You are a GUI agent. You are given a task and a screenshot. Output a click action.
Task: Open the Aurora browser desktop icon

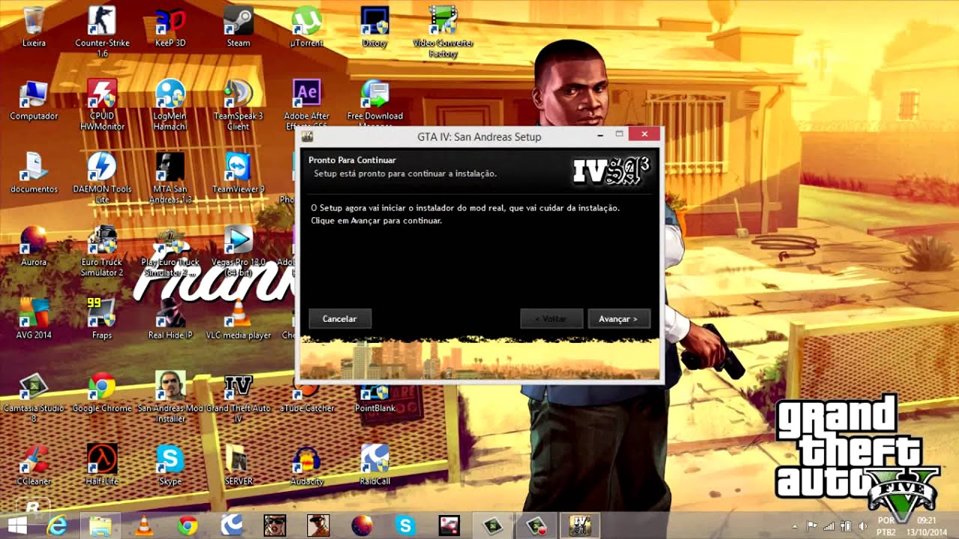click(34, 246)
